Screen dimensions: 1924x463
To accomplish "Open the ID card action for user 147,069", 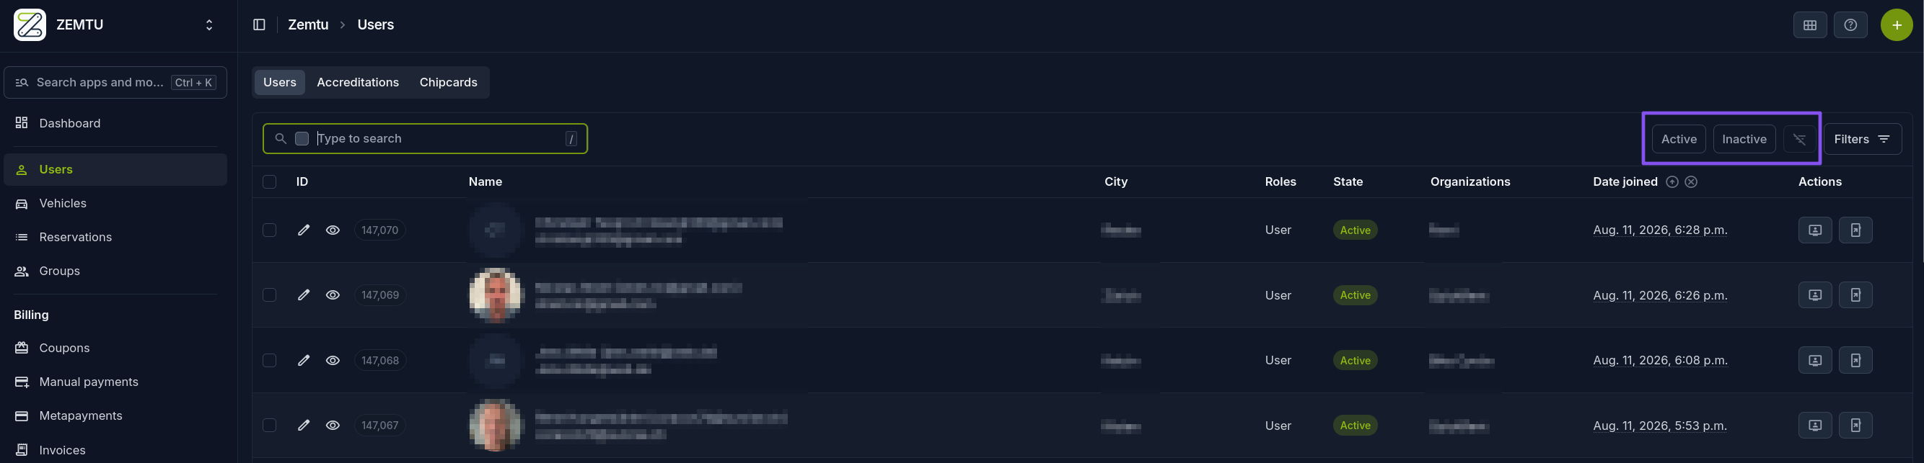I will pyautogui.click(x=1815, y=295).
